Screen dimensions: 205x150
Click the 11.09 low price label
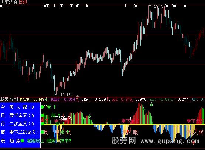tap(66, 95)
